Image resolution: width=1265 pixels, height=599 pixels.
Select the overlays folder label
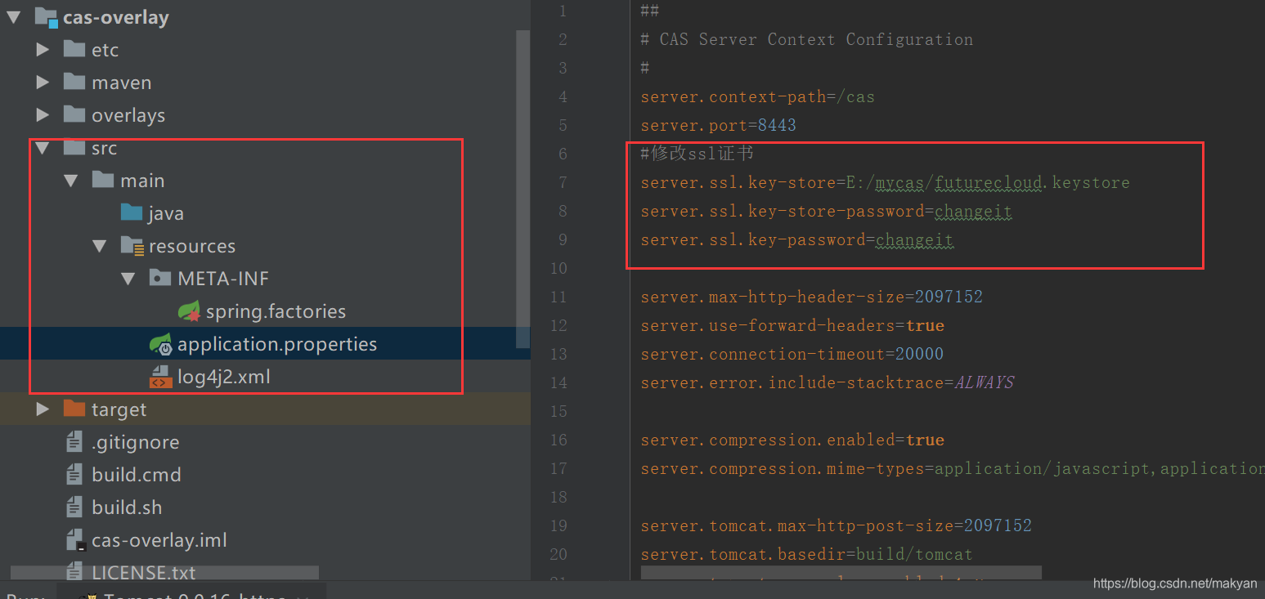pos(128,115)
